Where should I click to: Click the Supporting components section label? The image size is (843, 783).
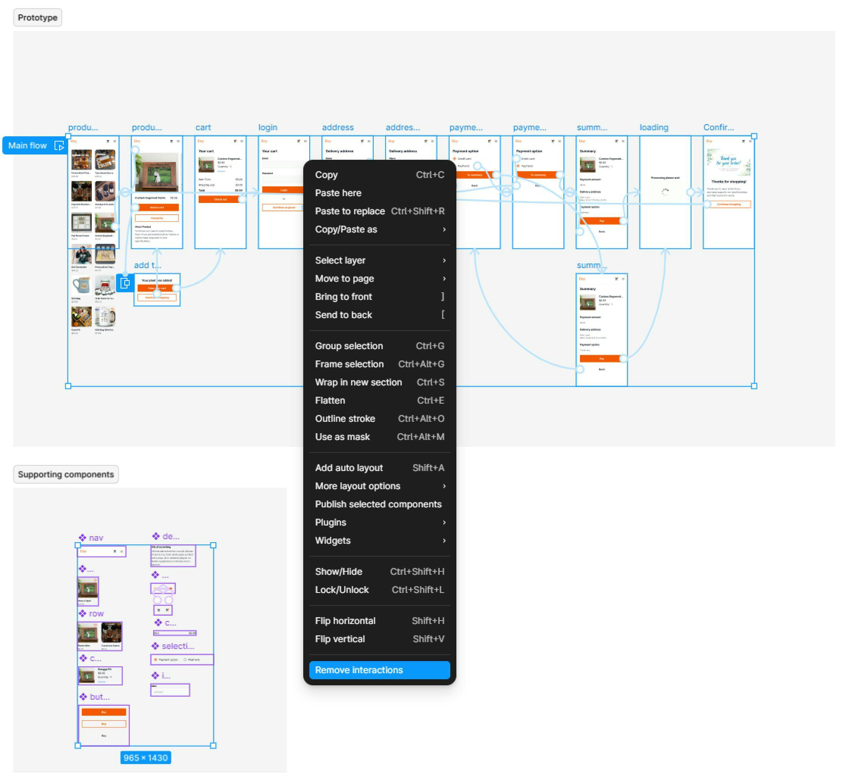[66, 474]
